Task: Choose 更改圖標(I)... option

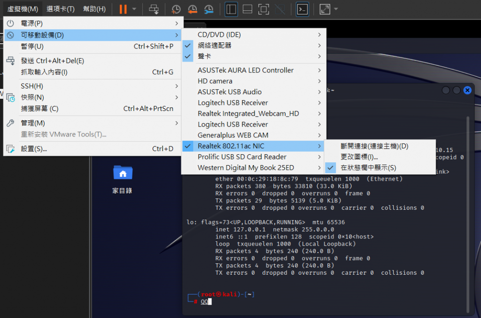Action: click(380, 157)
